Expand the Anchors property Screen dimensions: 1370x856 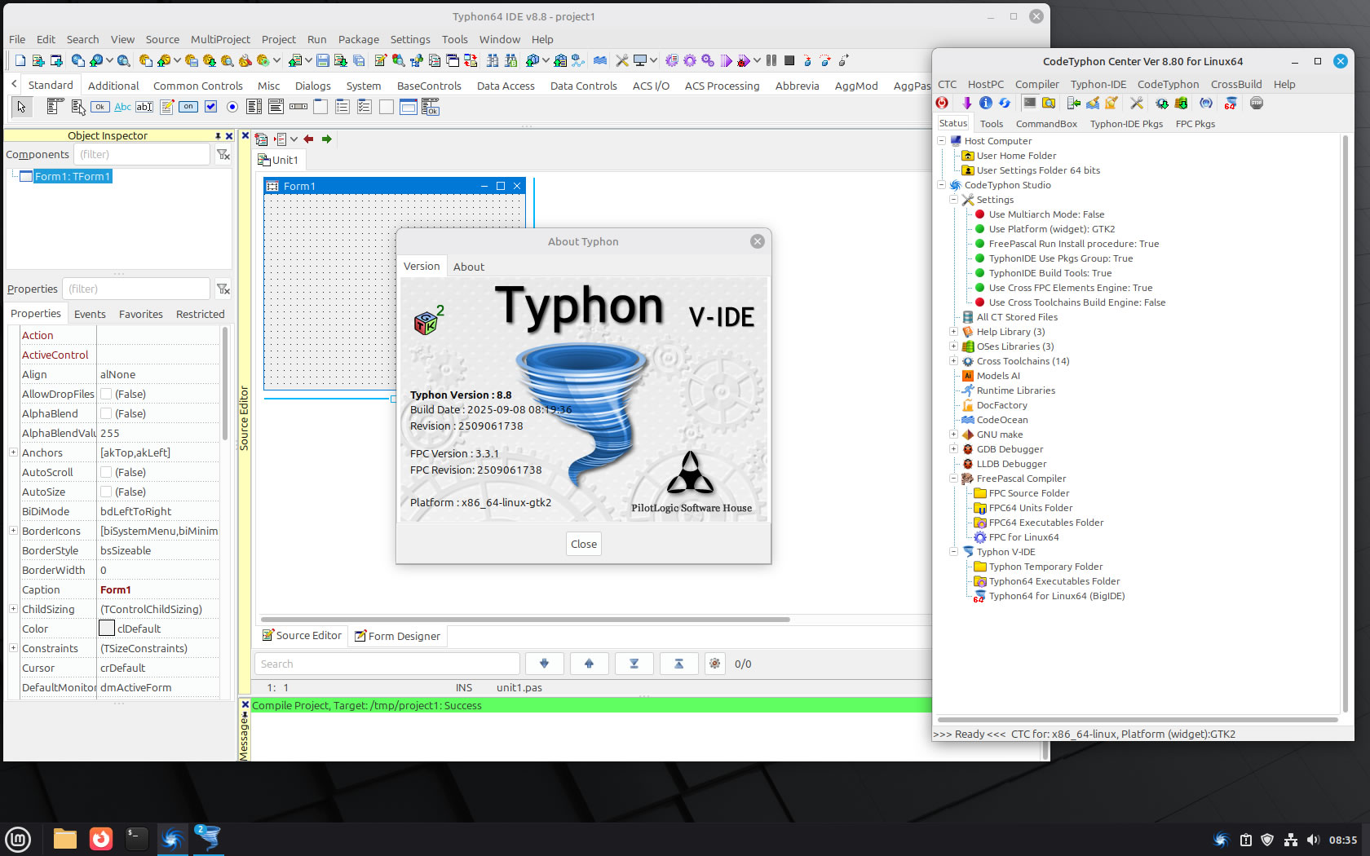pyautogui.click(x=13, y=452)
